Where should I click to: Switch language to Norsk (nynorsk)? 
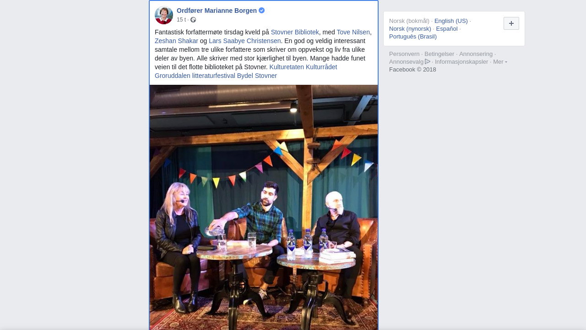[x=410, y=28]
